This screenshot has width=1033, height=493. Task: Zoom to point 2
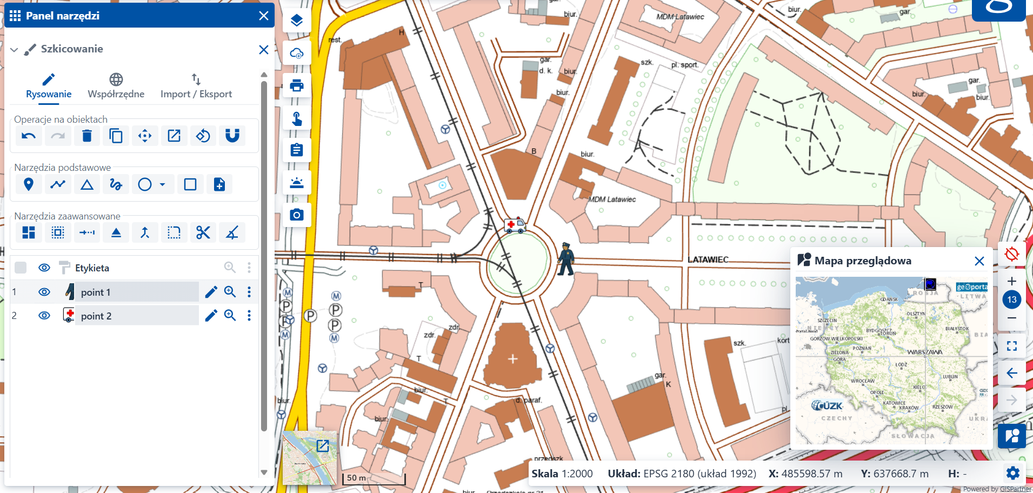click(x=230, y=316)
